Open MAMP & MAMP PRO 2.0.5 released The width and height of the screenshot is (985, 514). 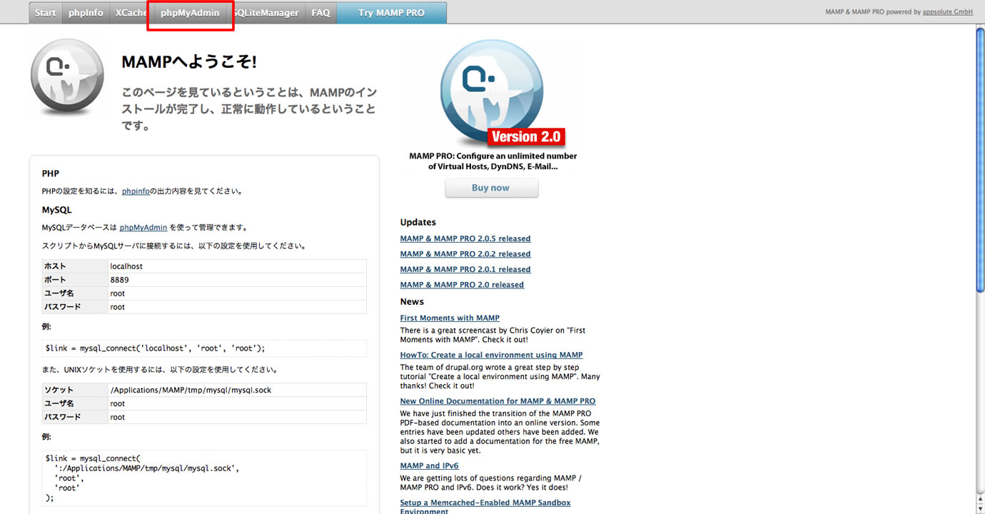tap(465, 238)
